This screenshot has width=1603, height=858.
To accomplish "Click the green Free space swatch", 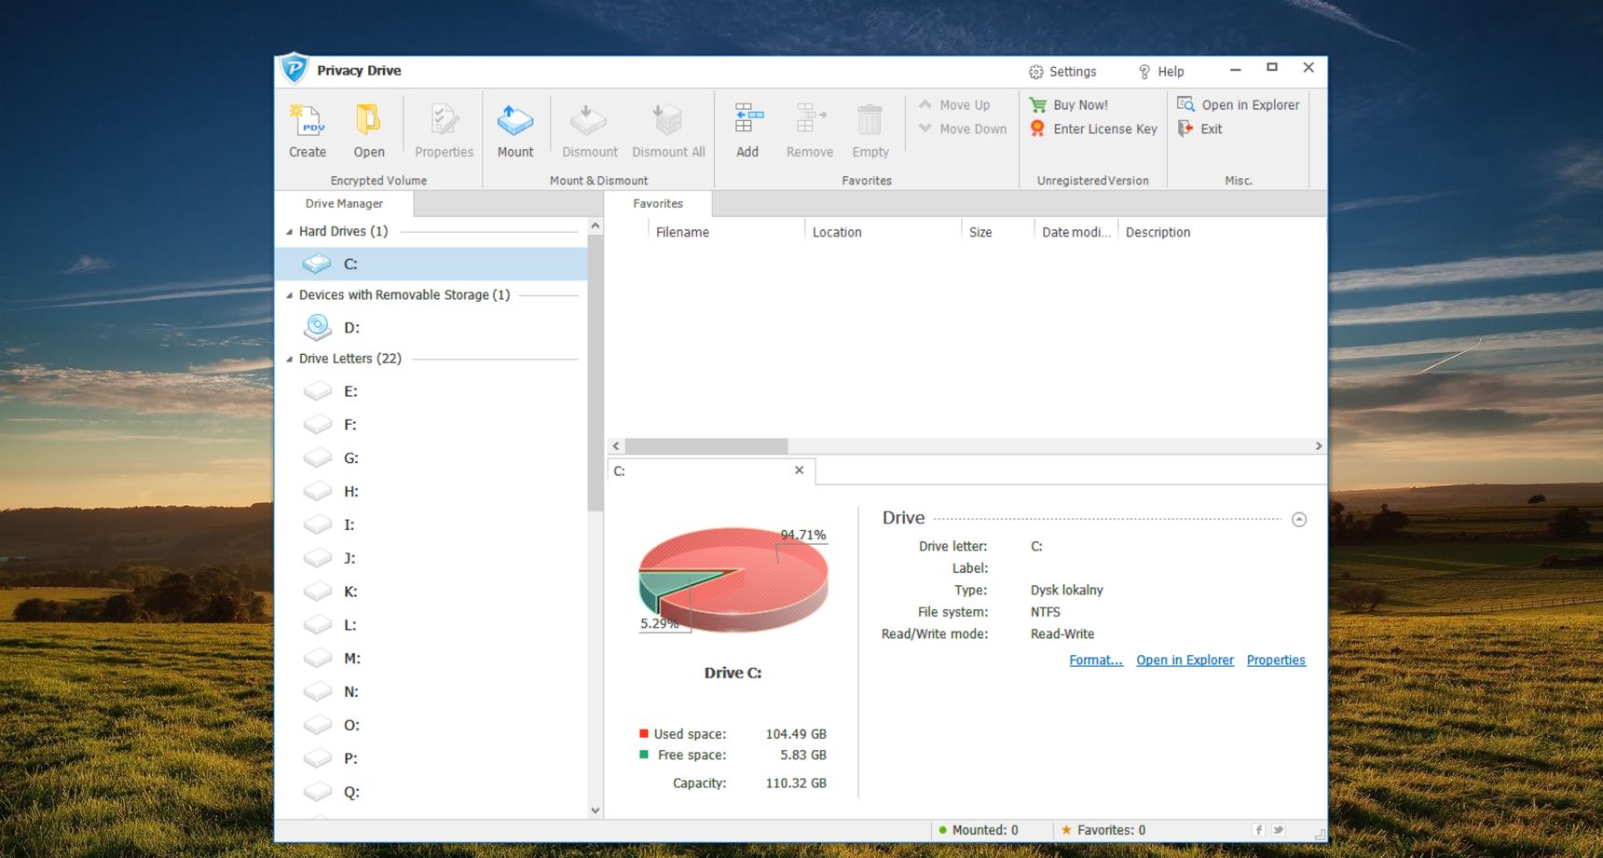I will (644, 755).
